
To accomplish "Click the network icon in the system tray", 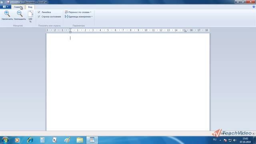I will click(230, 140).
